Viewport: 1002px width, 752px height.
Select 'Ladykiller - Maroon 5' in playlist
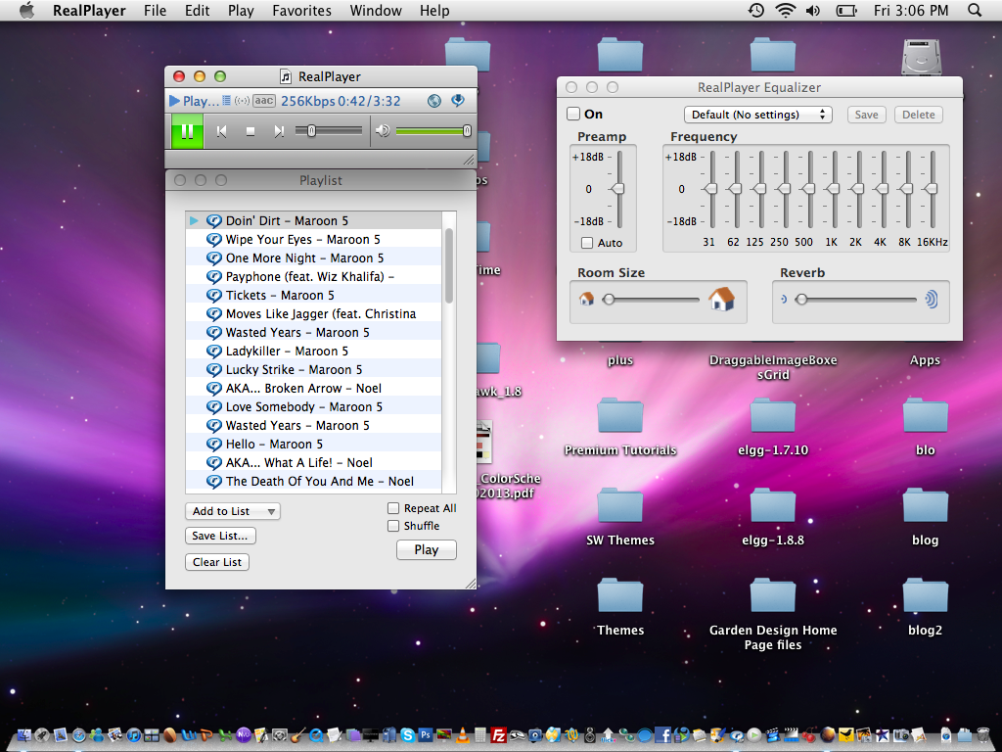[314, 352]
